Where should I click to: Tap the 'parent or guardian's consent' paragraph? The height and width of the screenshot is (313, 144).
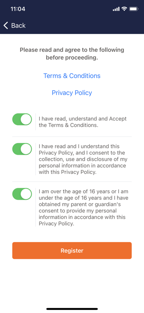coord(84,208)
